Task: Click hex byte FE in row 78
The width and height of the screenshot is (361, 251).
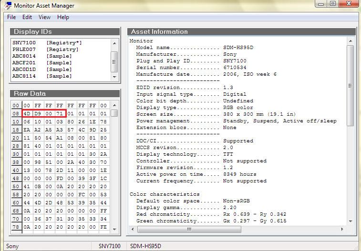Action: [x=103, y=227]
